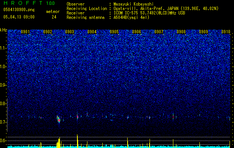Click the 0910 time marker

(x=226, y=32)
